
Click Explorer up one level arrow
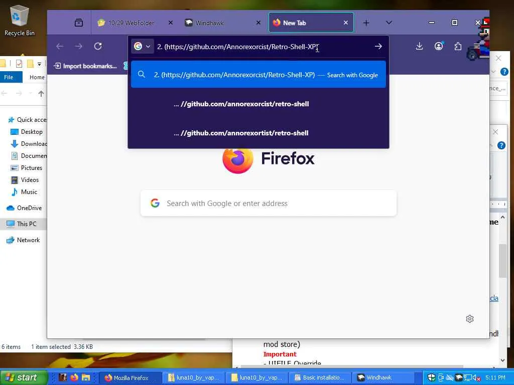tap(41, 94)
